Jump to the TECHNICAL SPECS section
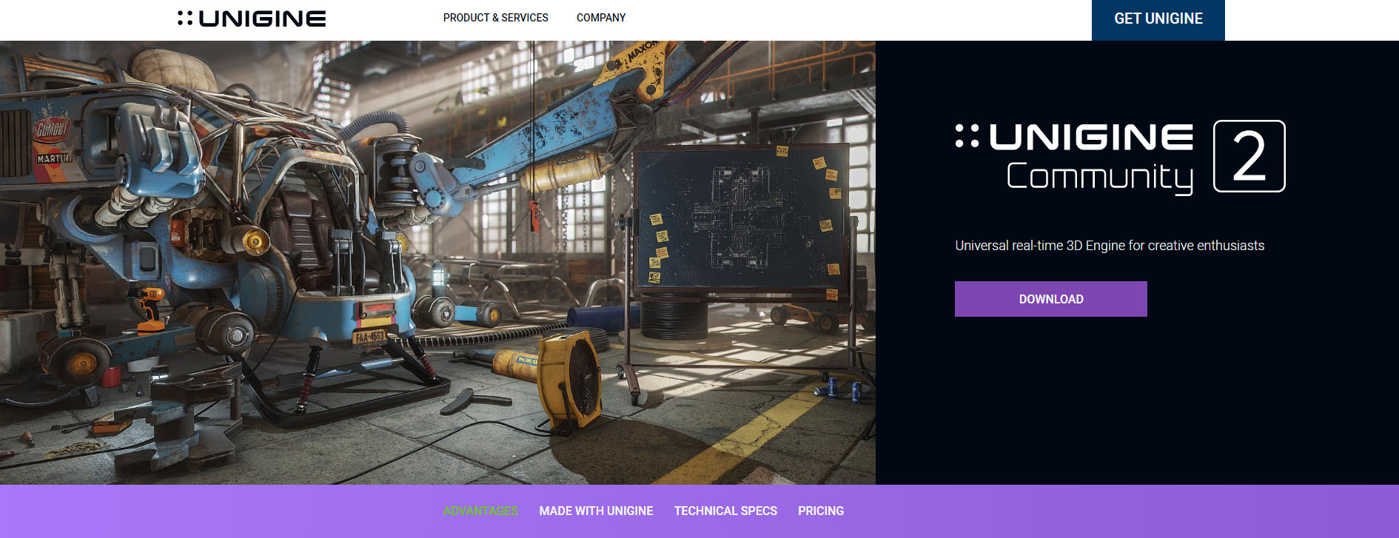 tap(725, 511)
